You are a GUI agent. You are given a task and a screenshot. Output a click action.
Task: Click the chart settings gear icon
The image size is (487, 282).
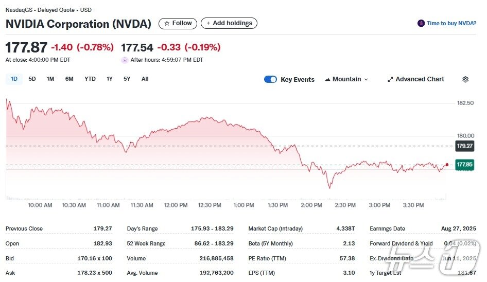pos(465,79)
